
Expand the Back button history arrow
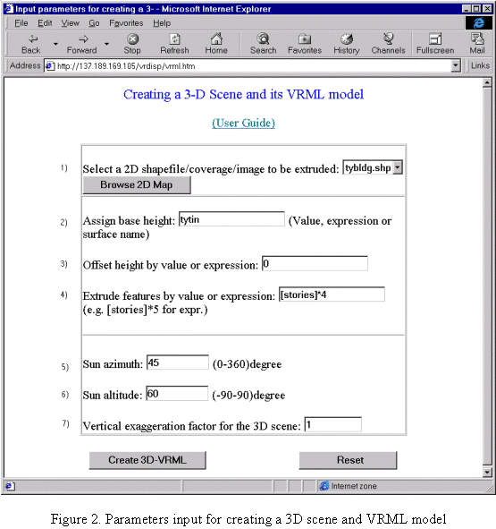pyautogui.click(x=55, y=44)
